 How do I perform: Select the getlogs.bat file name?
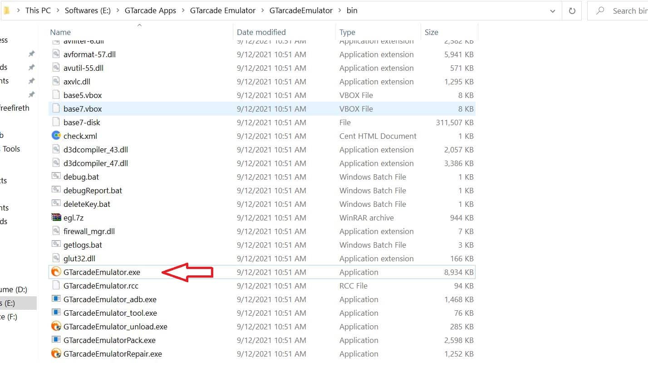[x=83, y=245]
